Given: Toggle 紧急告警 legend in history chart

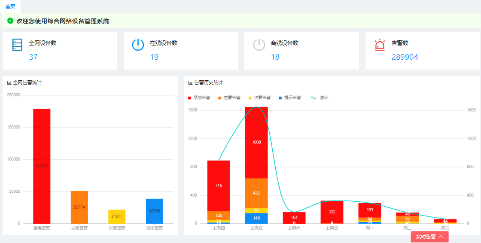Looking at the screenshot, I should pyautogui.click(x=199, y=97).
